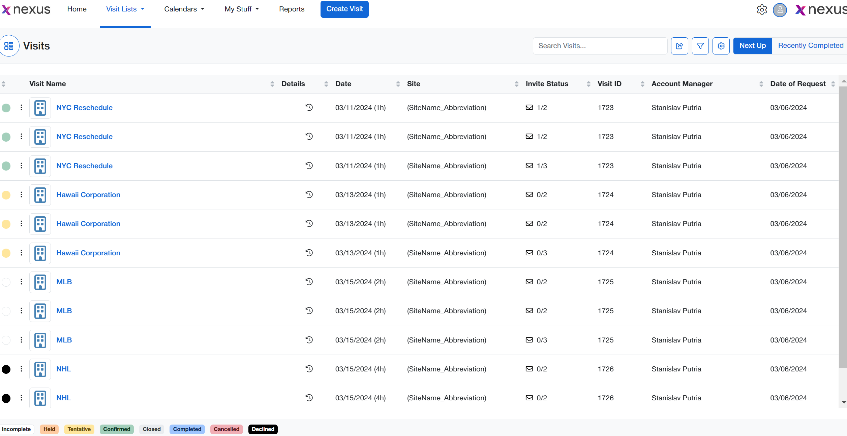847x436 pixels.
Task: Toggle the Confirmed status legend filter
Action: pos(117,429)
